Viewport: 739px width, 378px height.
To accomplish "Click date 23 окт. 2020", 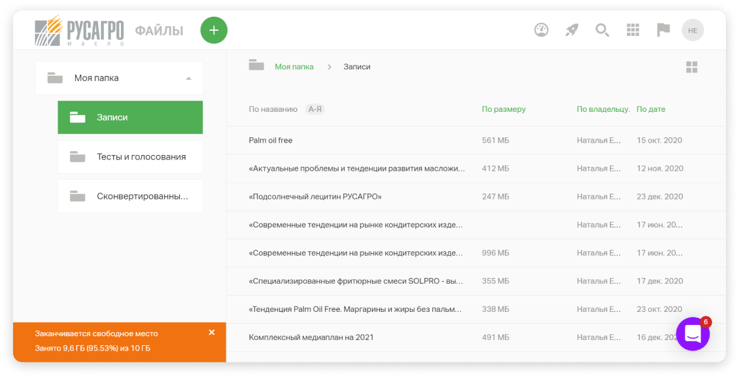I will (x=659, y=309).
